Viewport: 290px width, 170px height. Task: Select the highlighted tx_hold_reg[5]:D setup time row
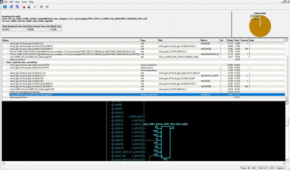[72, 95]
